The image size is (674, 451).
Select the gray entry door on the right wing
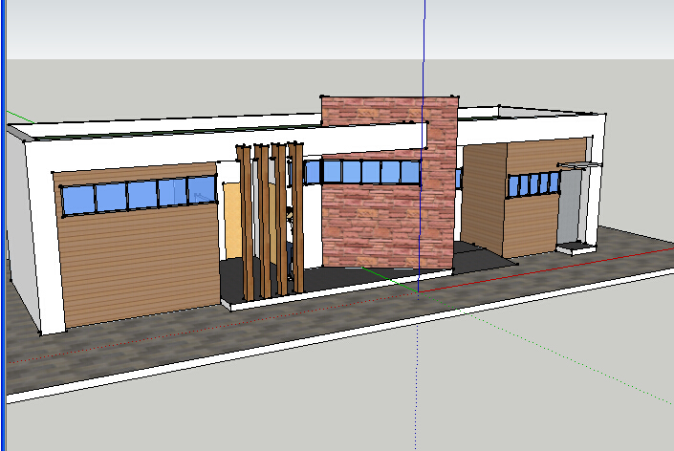[570, 207]
